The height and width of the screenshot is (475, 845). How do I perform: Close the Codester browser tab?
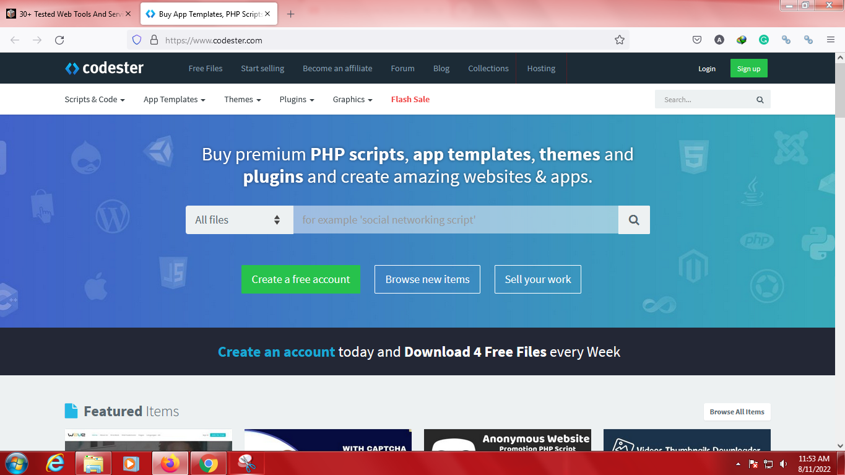pyautogui.click(x=269, y=14)
